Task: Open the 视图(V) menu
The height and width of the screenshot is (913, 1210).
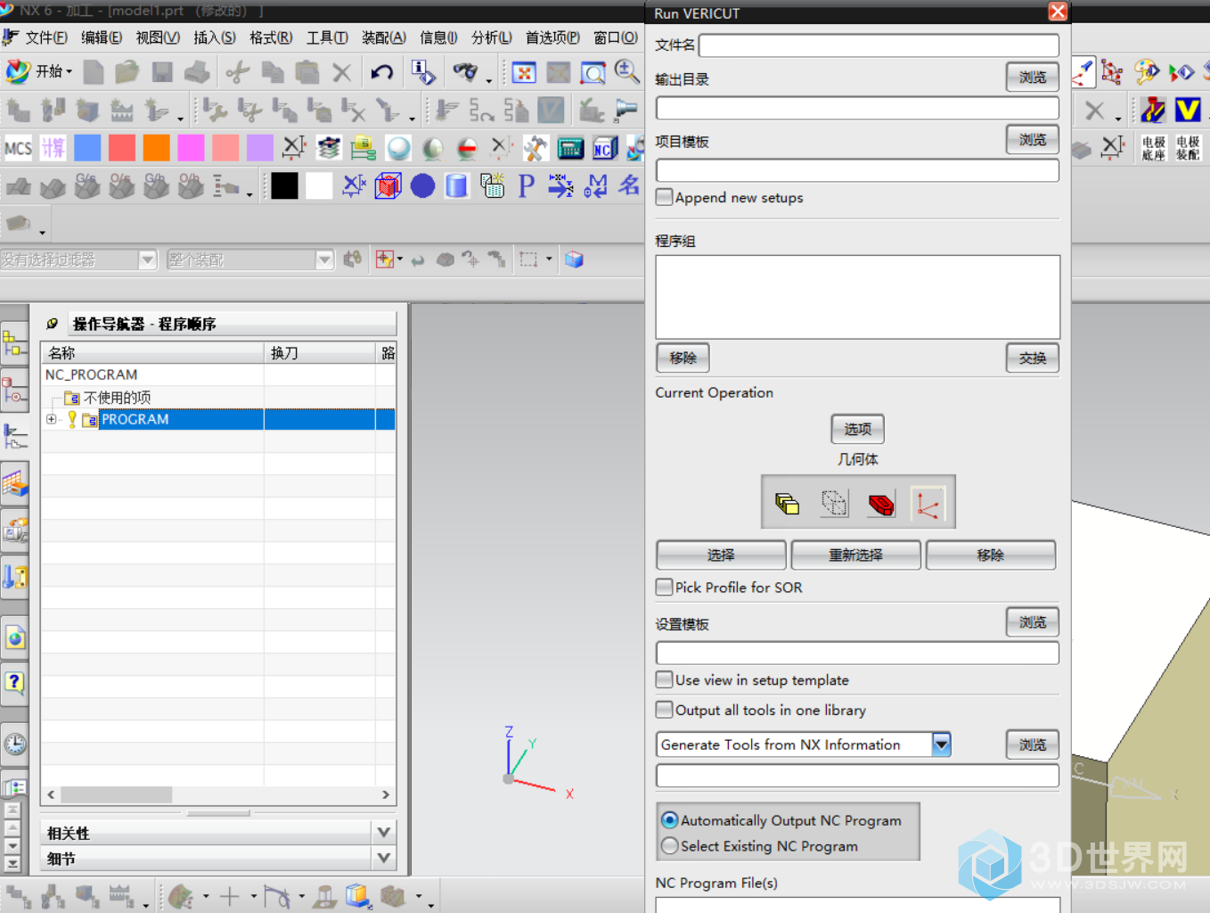Action: (x=158, y=37)
